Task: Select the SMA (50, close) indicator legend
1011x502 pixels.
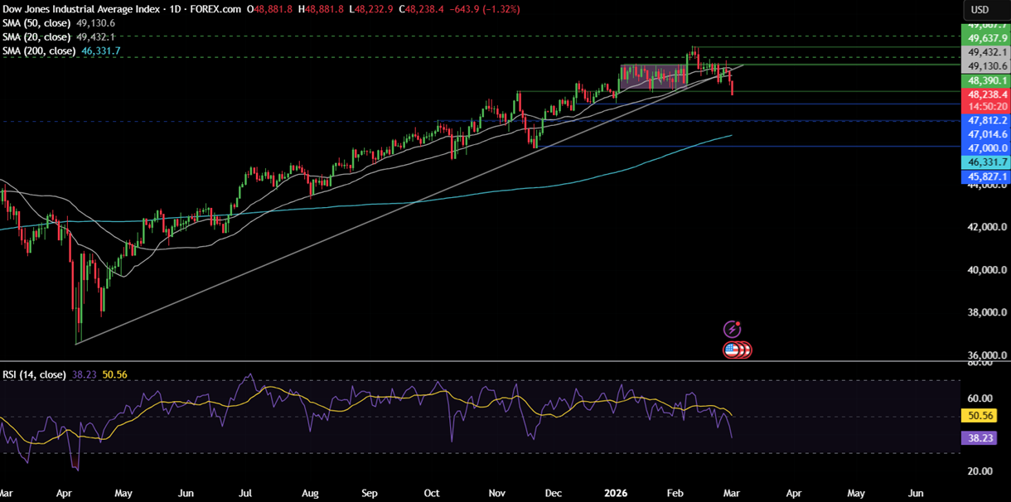Action: [x=37, y=23]
